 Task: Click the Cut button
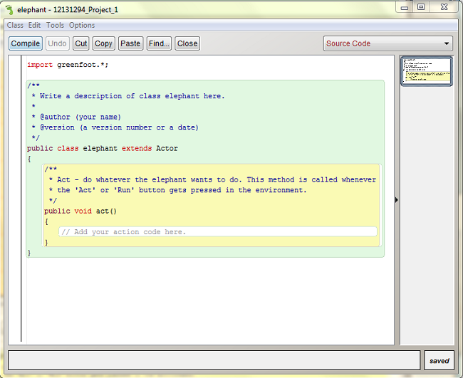[x=81, y=43]
